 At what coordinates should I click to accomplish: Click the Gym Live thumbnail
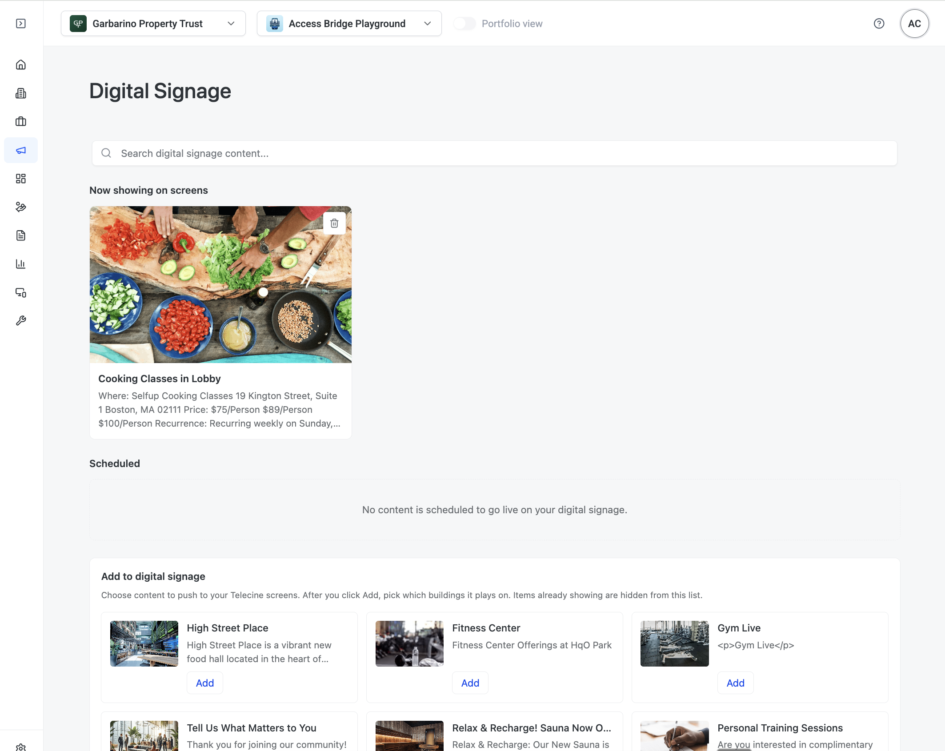(x=675, y=643)
